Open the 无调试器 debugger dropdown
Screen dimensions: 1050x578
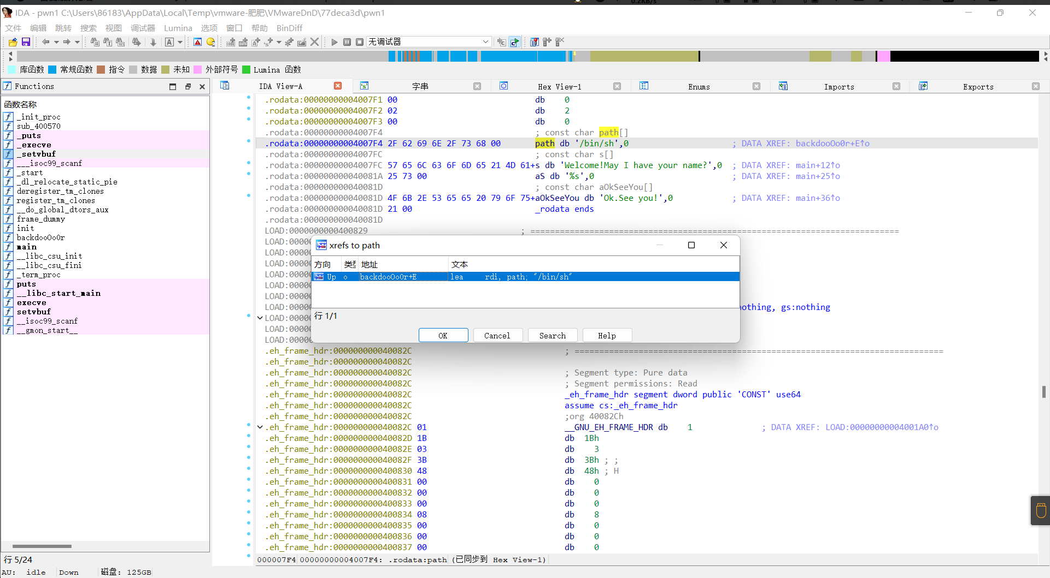485,42
